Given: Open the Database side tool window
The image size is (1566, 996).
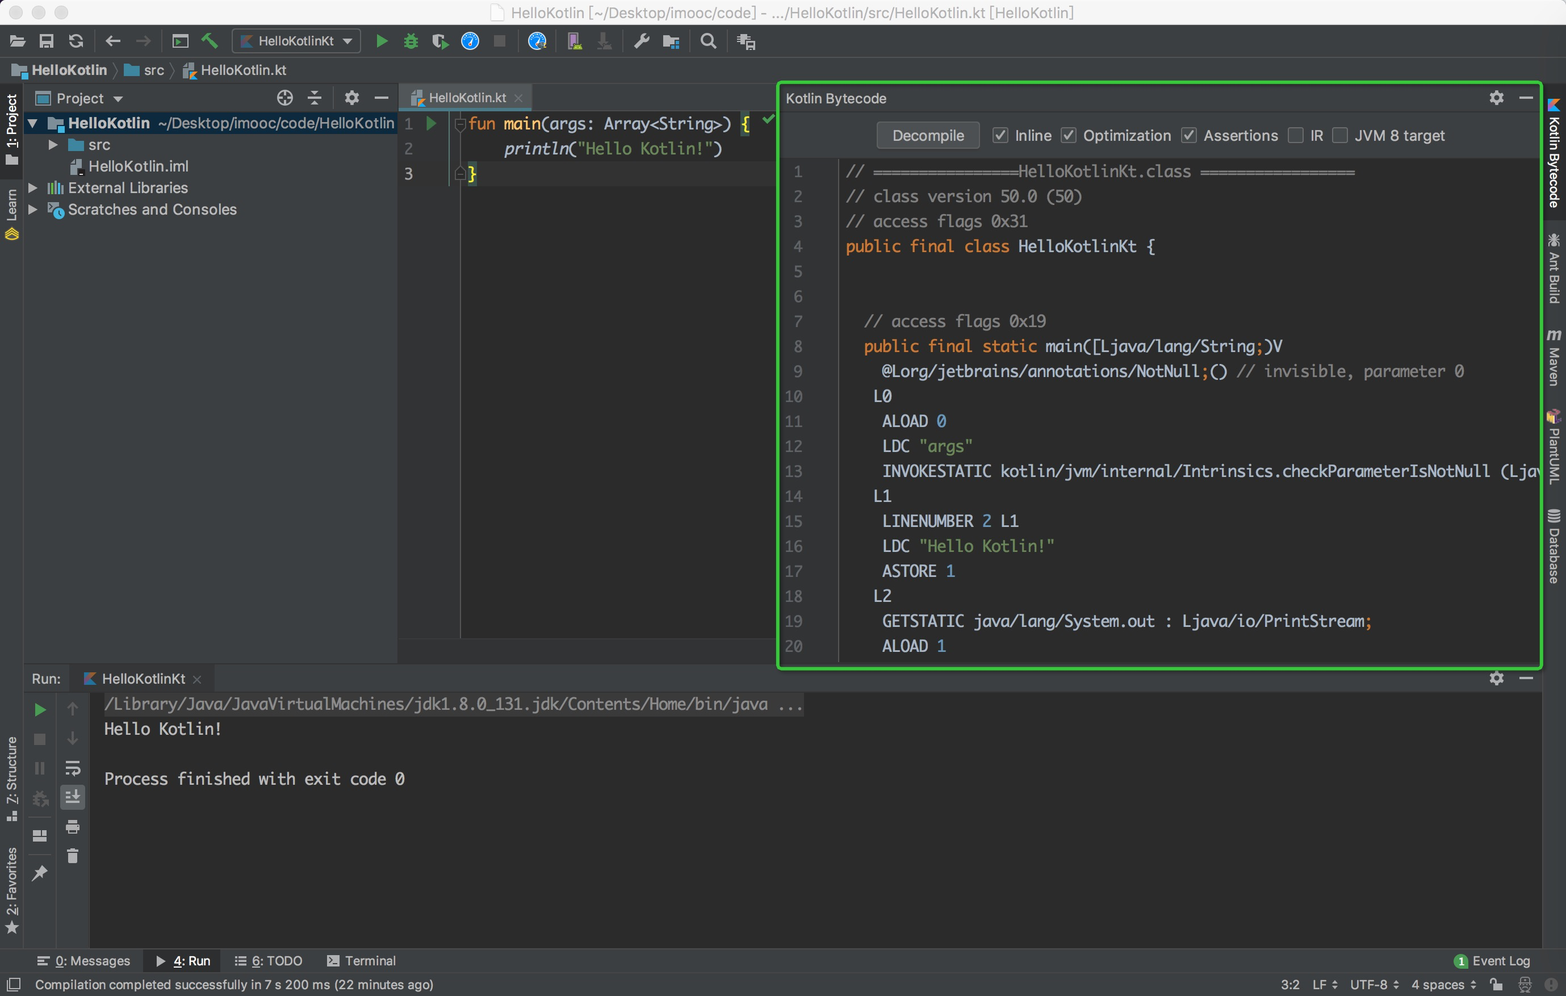Looking at the screenshot, I should pyautogui.click(x=1554, y=546).
